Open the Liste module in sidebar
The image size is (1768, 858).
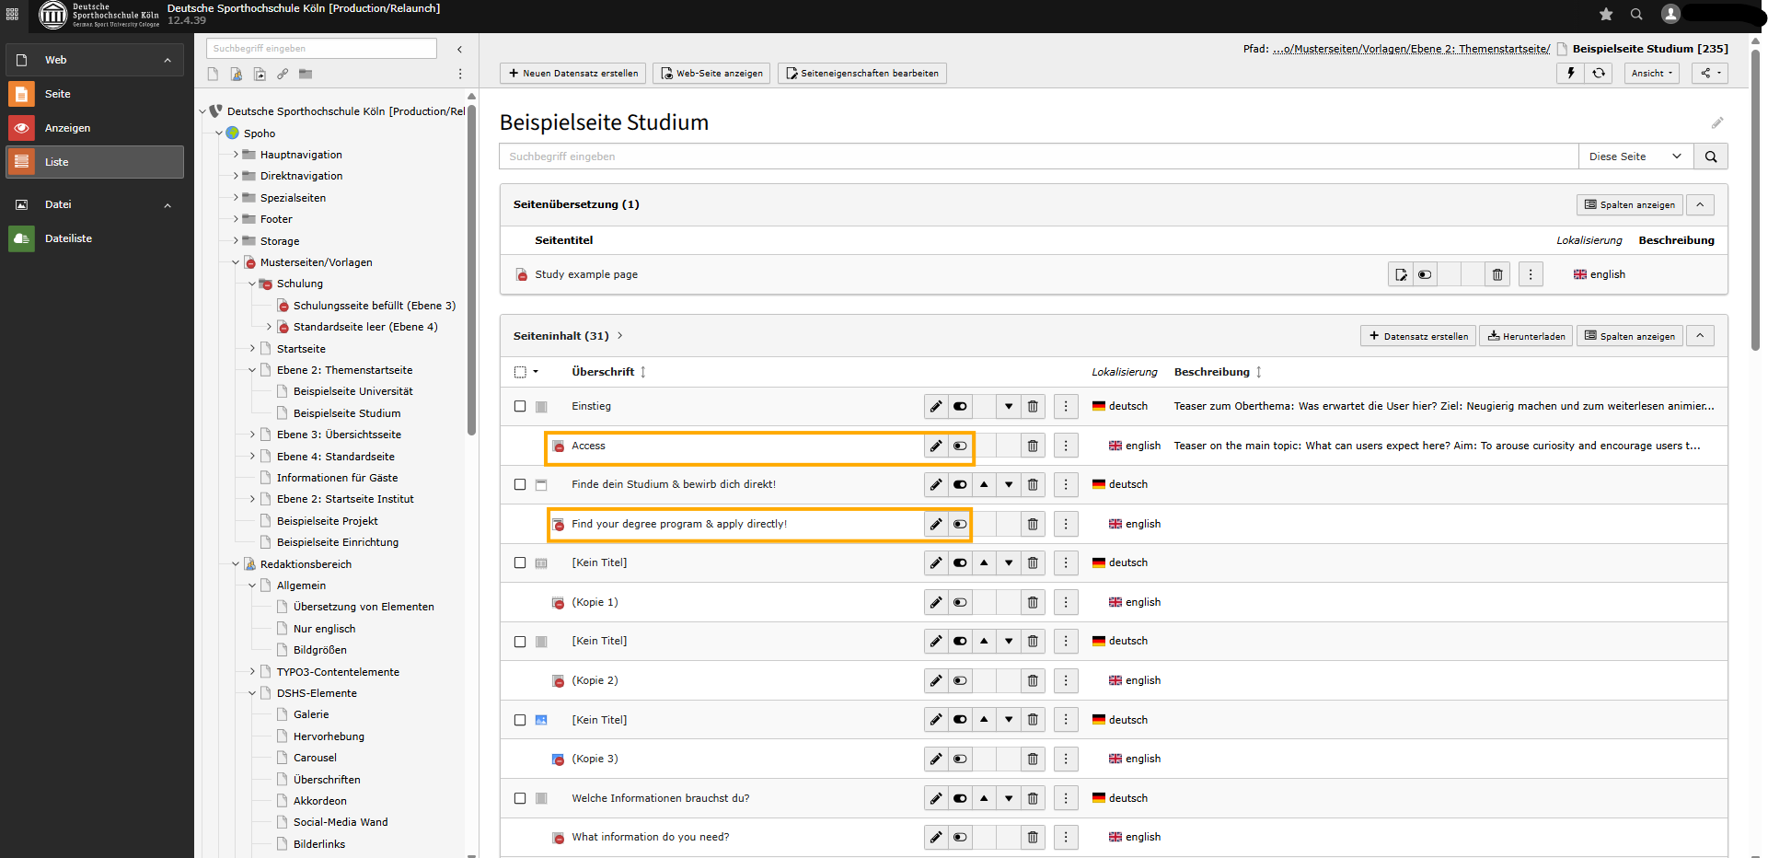[x=95, y=162]
